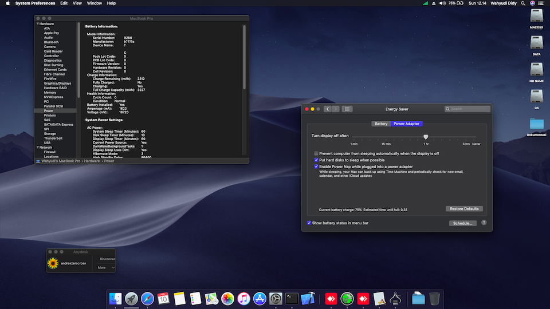Click Energy Saver help question mark
This screenshot has width=550, height=309.
(484, 223)
